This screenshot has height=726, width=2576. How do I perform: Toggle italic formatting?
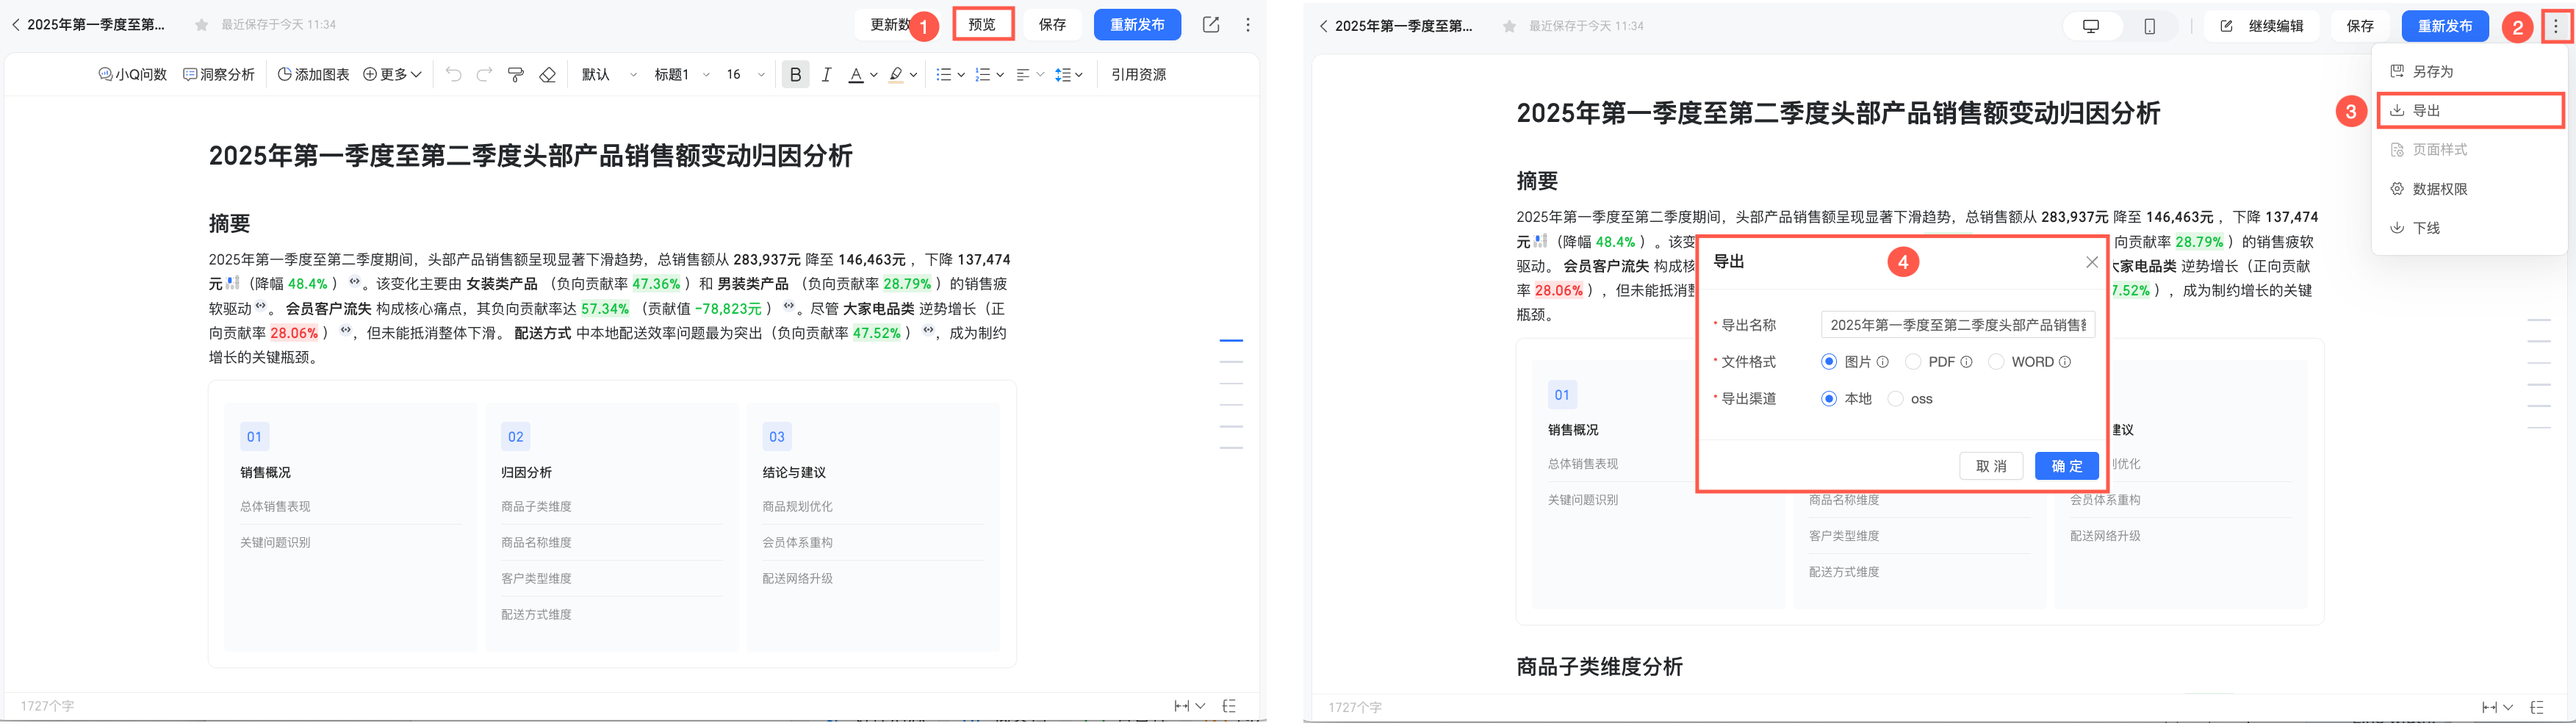[826, 75]
